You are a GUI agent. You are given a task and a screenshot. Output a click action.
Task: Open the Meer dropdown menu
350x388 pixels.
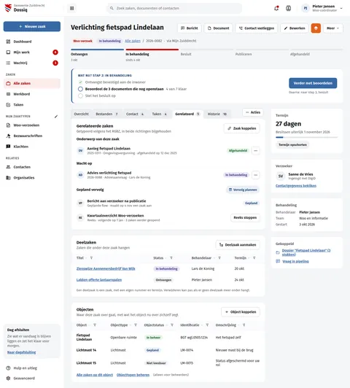333,28
